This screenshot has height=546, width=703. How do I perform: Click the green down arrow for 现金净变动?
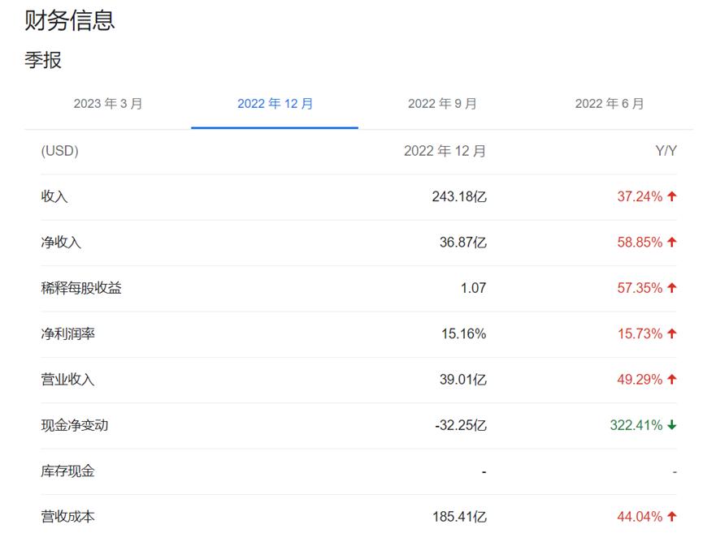pos(670,424)
